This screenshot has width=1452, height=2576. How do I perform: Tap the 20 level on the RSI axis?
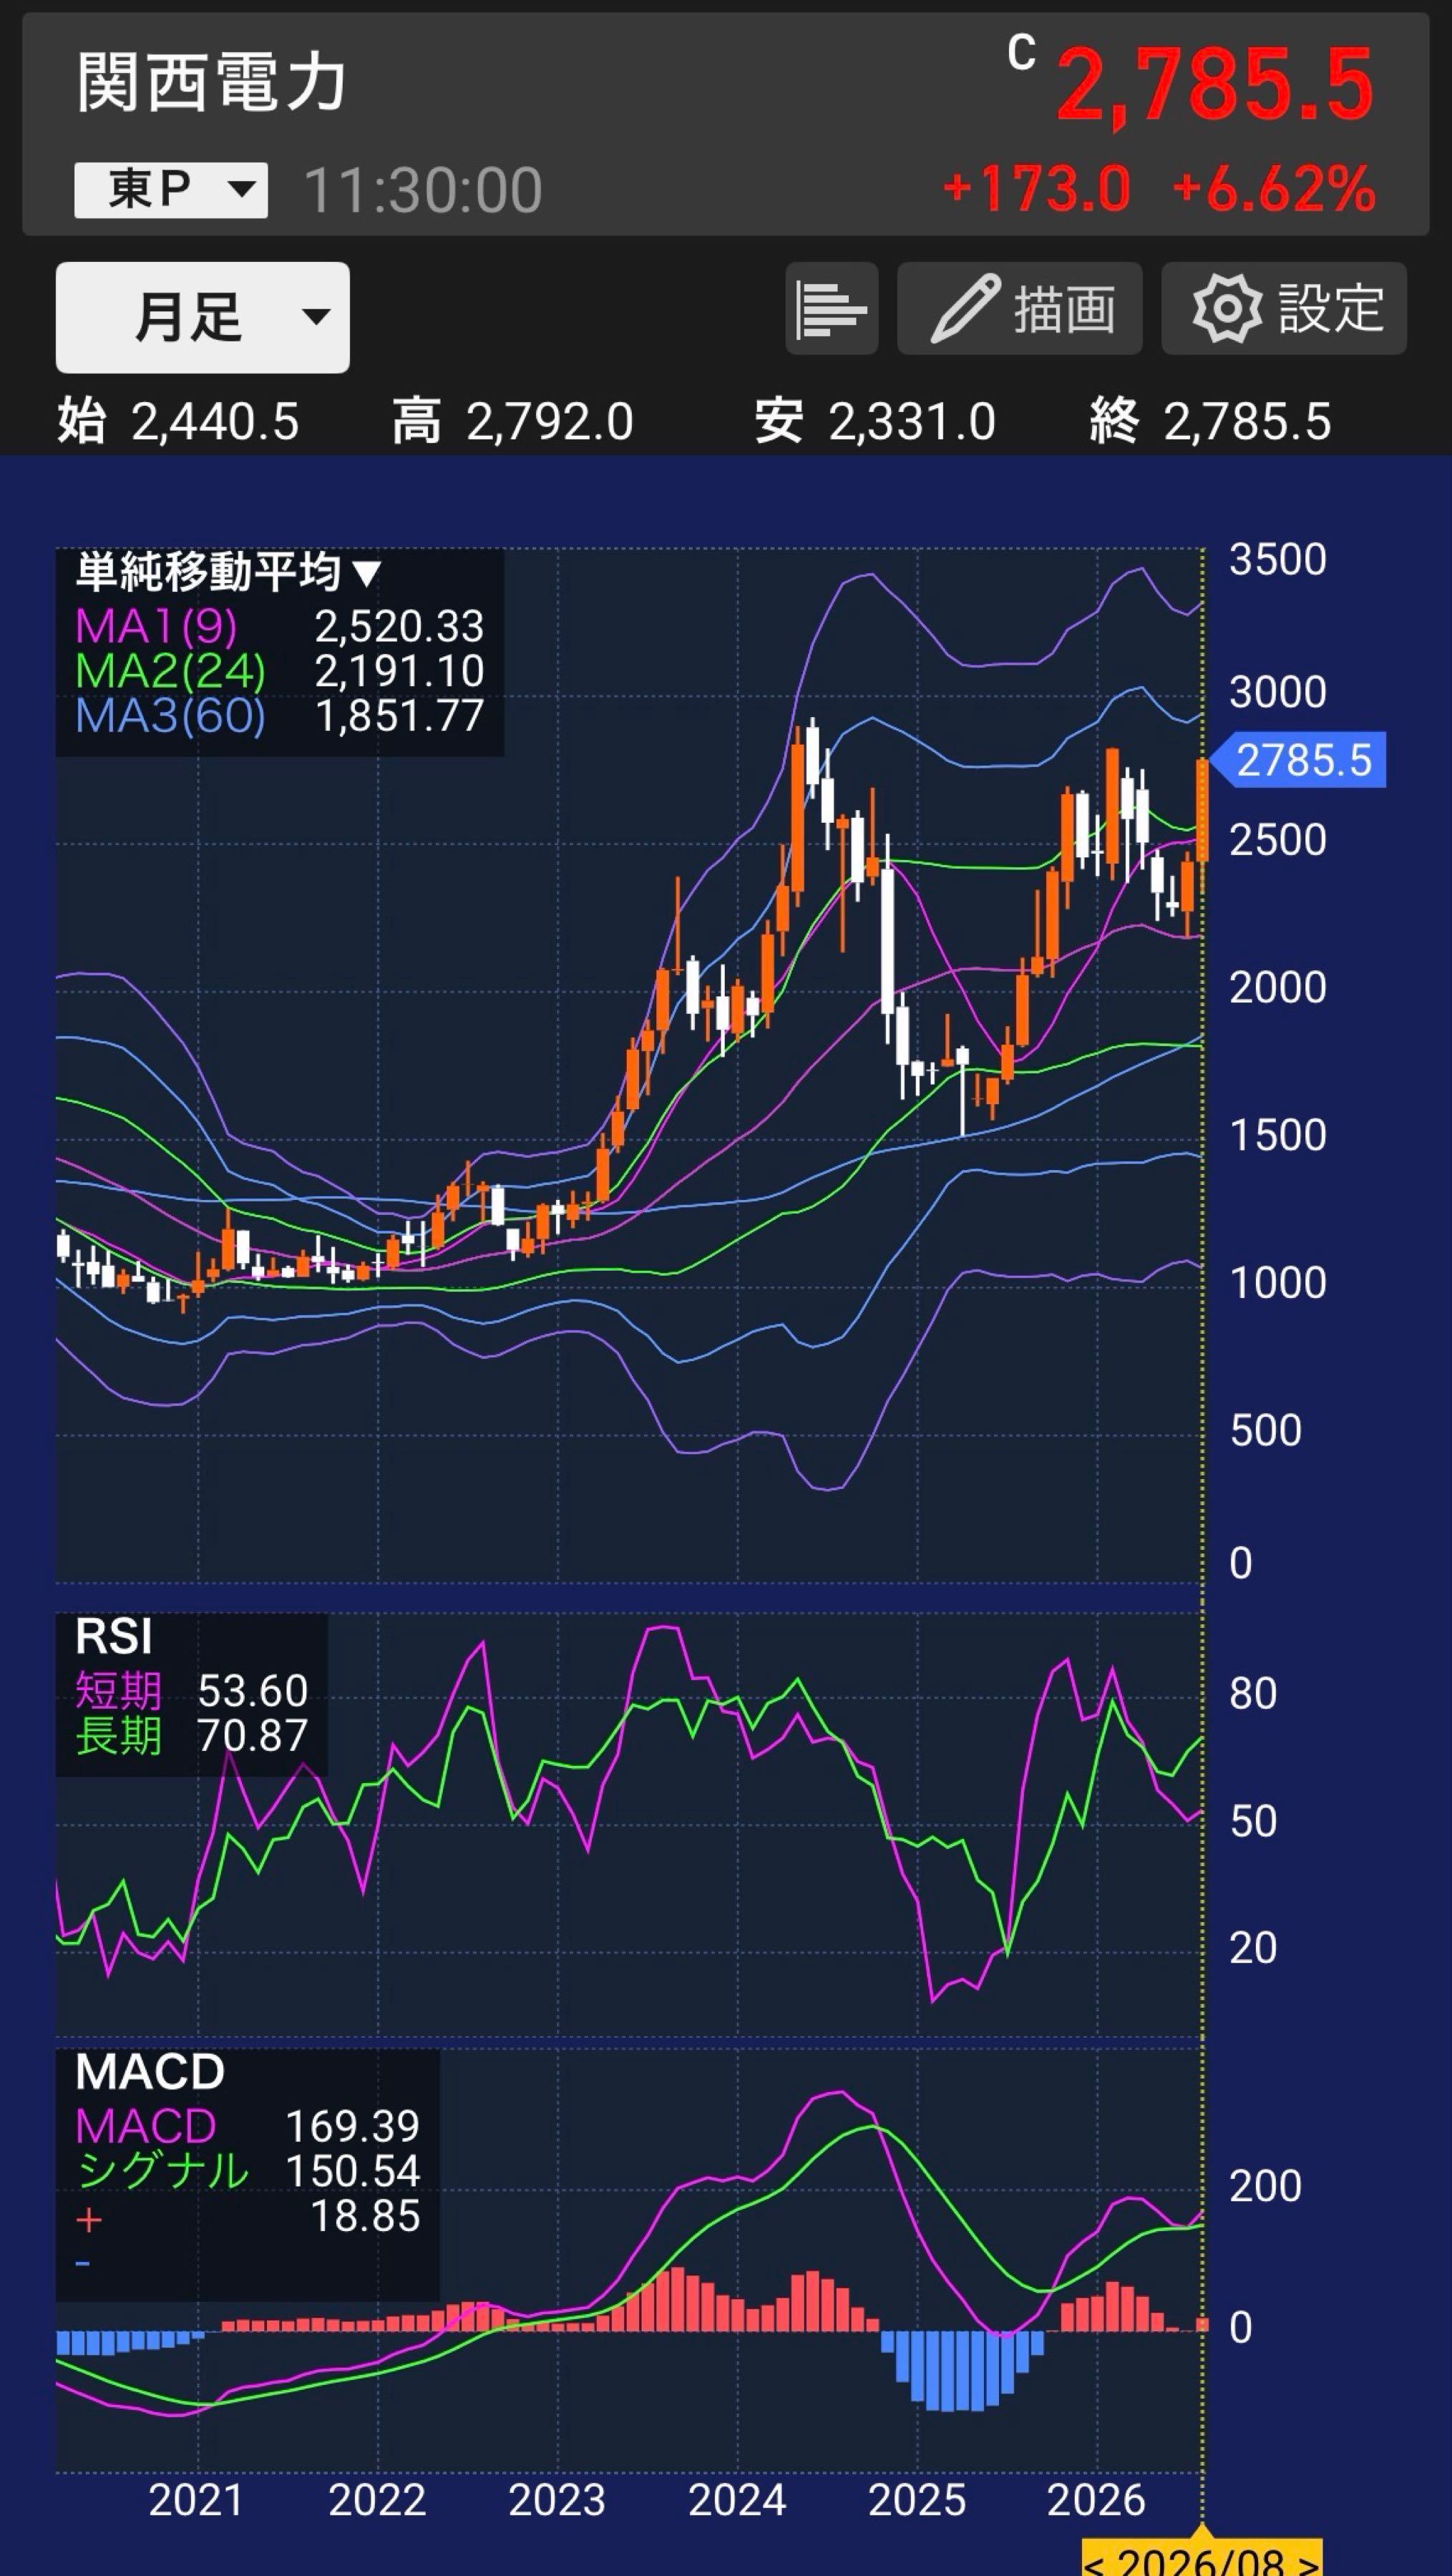click(x=1253, y=1948)
